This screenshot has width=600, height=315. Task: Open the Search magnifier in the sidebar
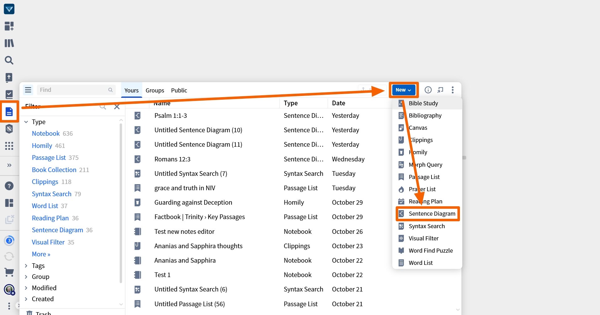(9, 60)
